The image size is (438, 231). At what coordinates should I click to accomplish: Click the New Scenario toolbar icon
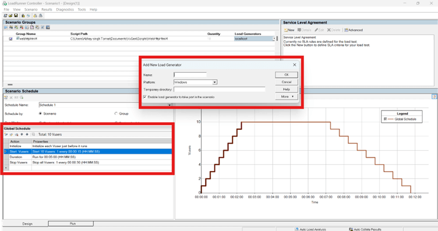point(5,16)
